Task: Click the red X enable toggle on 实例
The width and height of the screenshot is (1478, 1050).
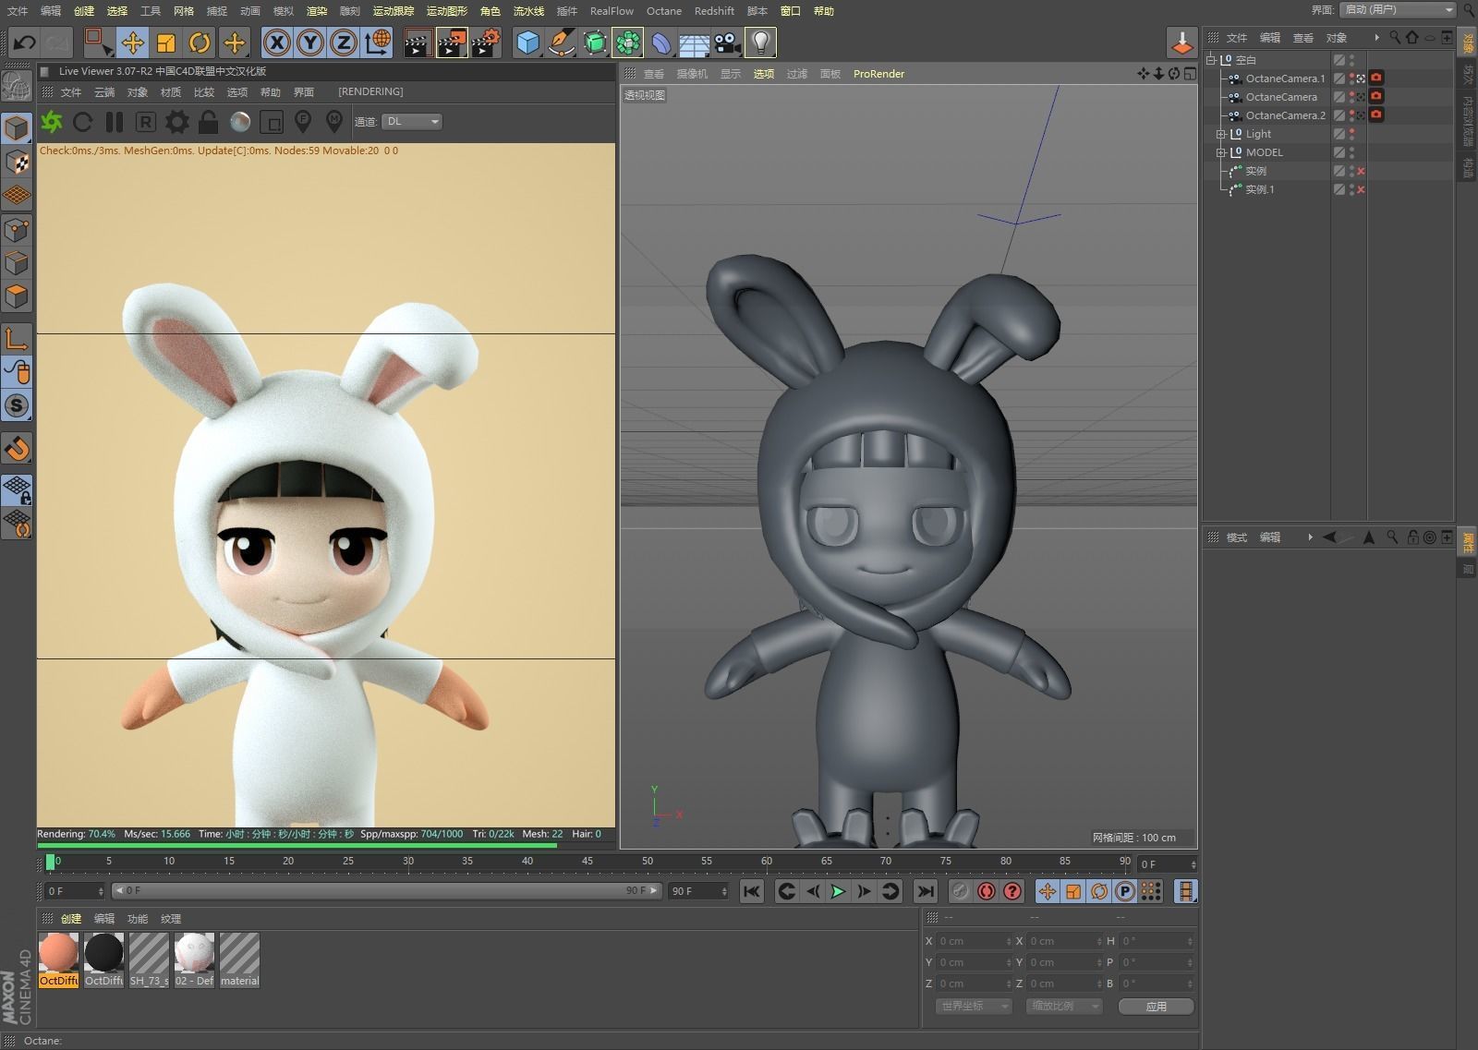Action: pos(1361,172)
